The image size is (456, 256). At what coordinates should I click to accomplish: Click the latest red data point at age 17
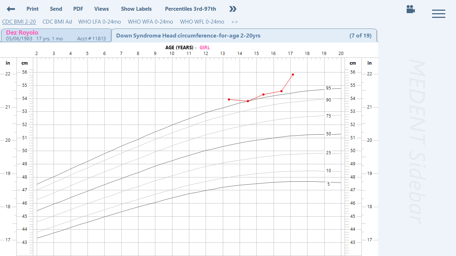pos(293,75)
